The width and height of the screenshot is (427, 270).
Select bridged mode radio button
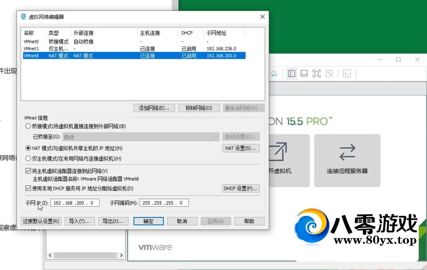28,126
